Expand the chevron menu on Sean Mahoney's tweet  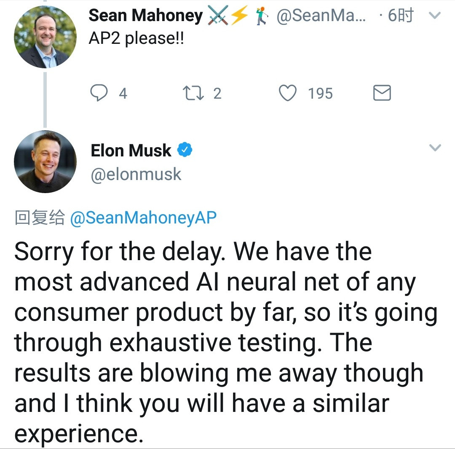coord(434,16)
